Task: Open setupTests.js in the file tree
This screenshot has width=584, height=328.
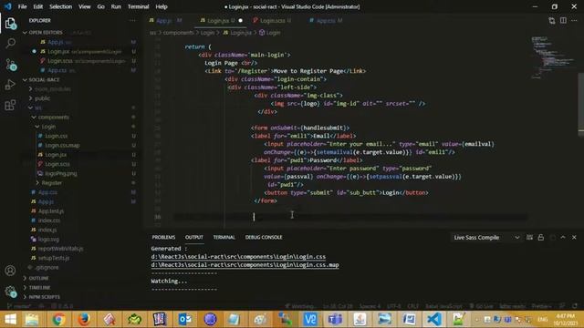Action: click(54, 258)
